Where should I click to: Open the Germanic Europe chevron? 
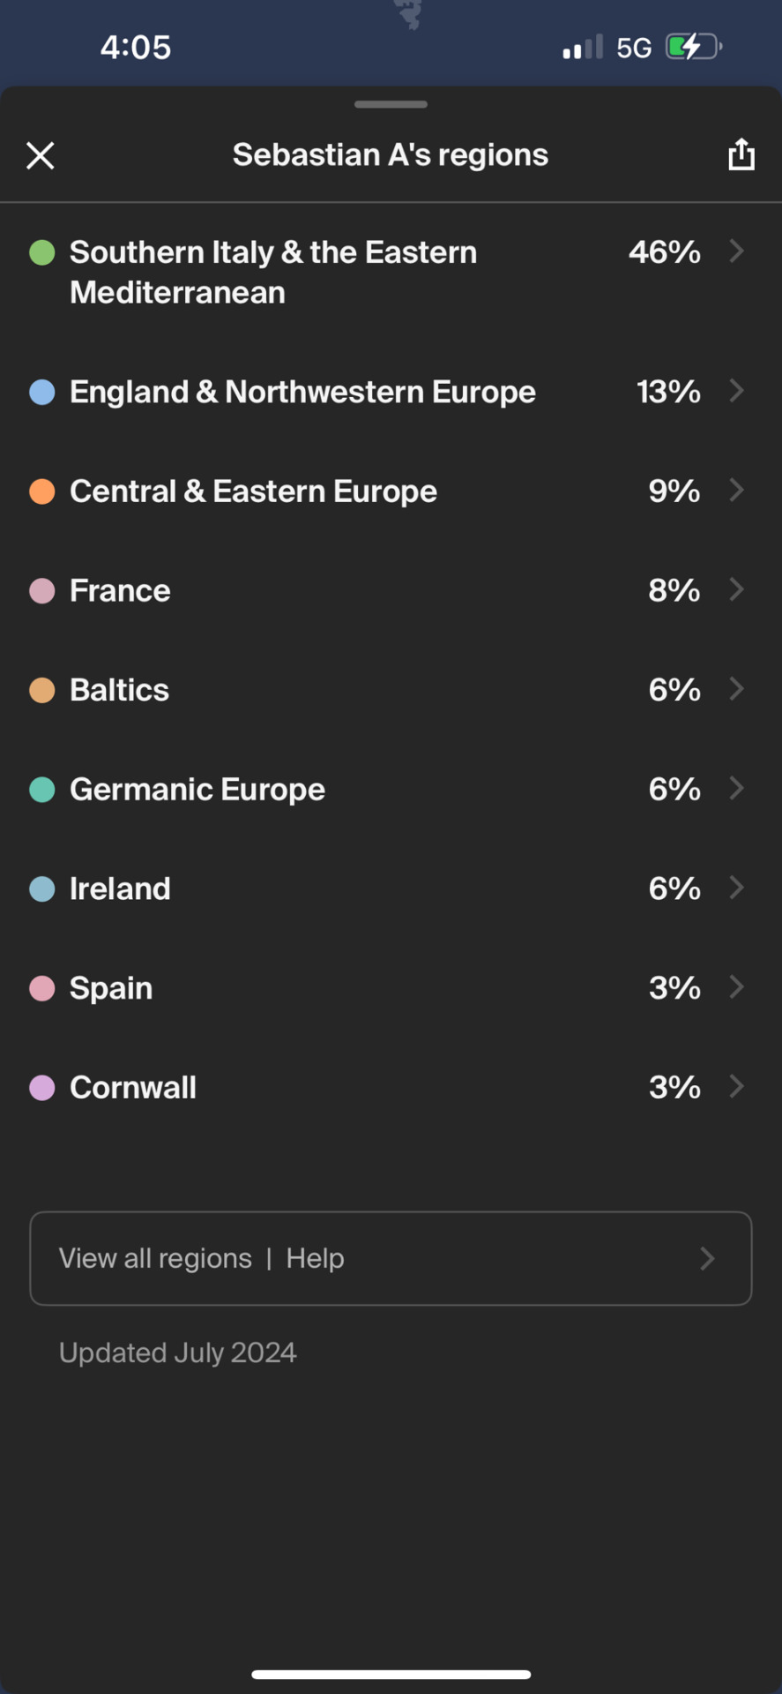(737, 789)
